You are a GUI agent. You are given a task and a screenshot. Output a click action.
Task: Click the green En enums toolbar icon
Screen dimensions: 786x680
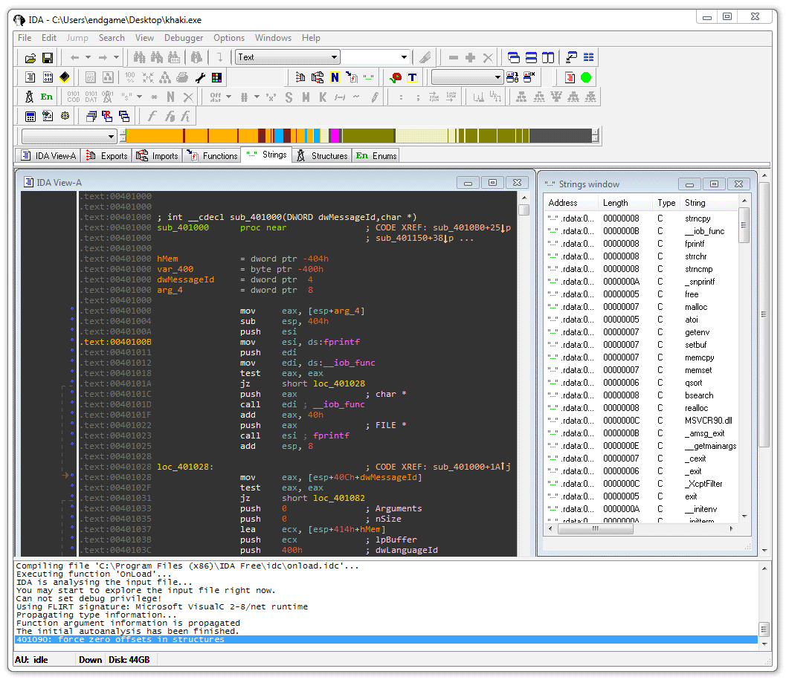47,97
